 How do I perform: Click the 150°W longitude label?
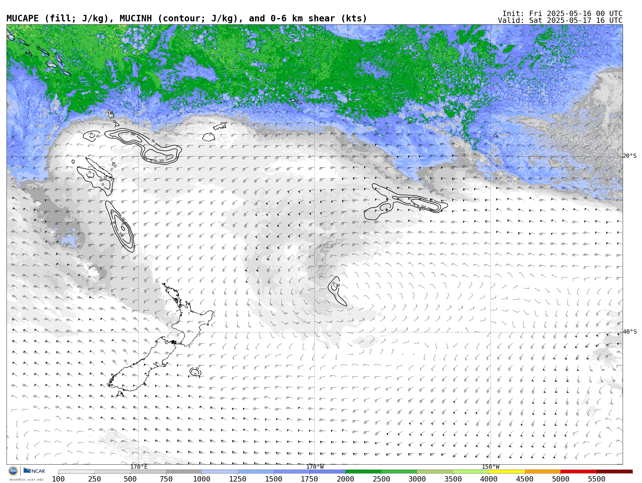[x=490, y=467]
